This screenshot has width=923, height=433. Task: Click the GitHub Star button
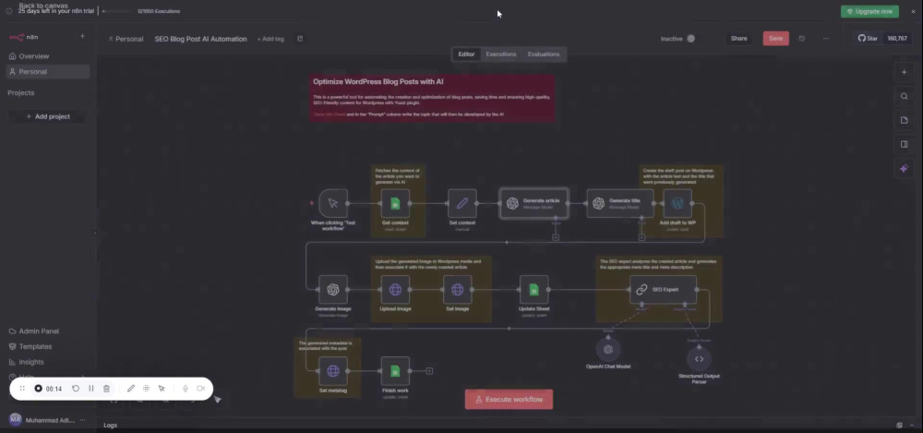(868, 38)
